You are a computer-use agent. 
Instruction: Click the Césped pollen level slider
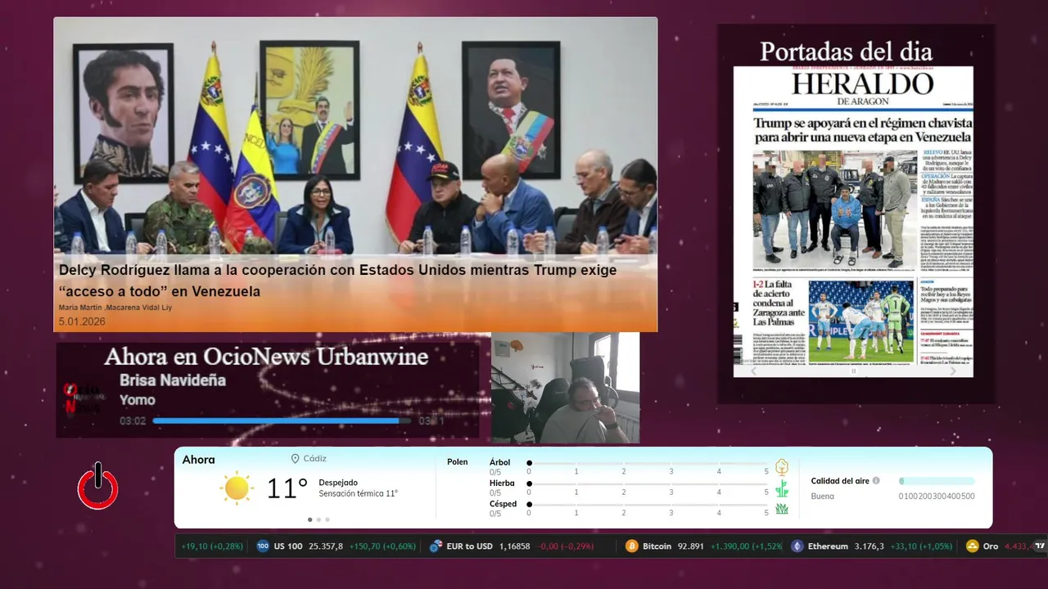(x=648, y=505)
